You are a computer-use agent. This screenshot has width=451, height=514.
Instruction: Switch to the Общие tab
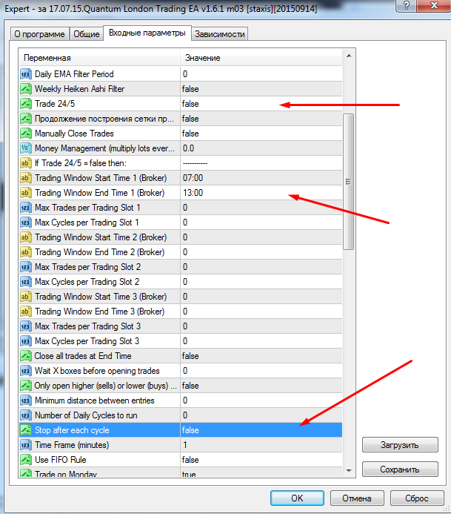87,34
